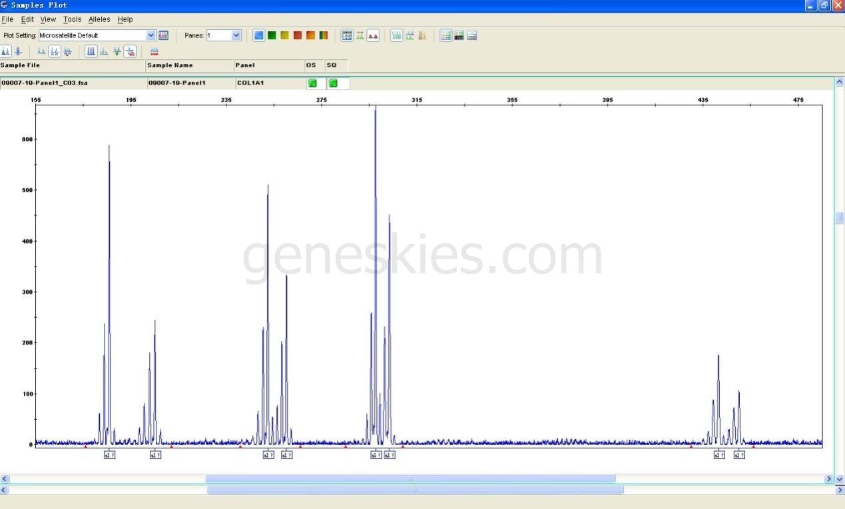
Task: Open the Tools menu
Action: click(72, 19)
